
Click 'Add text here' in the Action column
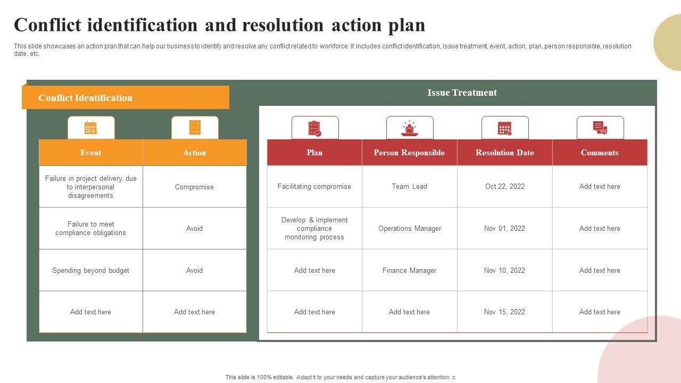click(195, 312)
